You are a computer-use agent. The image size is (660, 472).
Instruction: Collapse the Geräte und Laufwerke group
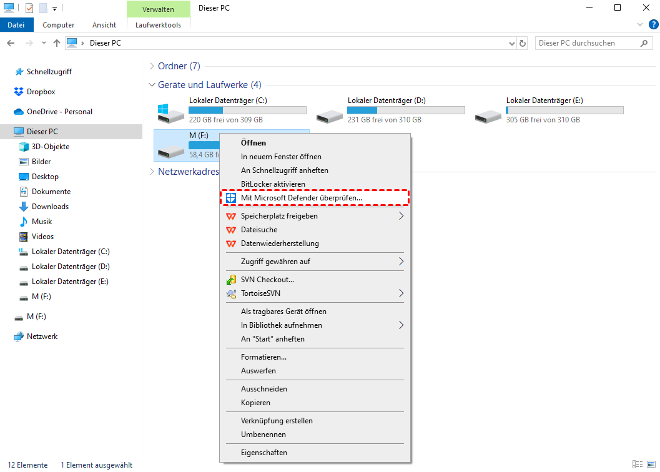tap(152, 85)
